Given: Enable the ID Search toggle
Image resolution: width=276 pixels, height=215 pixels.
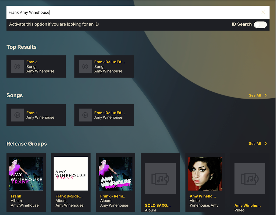Looking at the screenshot, I should click(260, 25).
